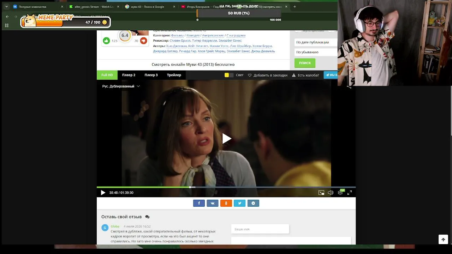Toggle picture-in-picture mode in the player
452x254 pixels.
(321, 193)
